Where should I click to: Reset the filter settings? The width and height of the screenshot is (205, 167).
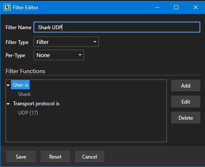(x=55, y=156)
